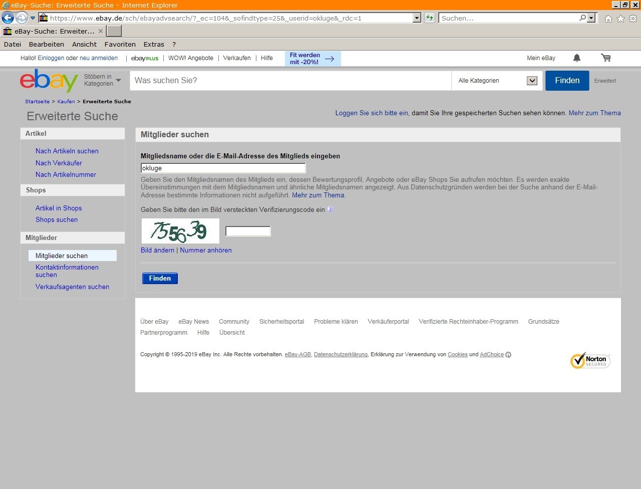
Task: Click Verkaufen in the top bar
Action: [x=237, y=58]
